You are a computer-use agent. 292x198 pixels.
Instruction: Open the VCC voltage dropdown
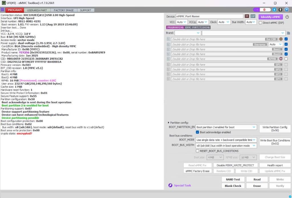[182, 22]
